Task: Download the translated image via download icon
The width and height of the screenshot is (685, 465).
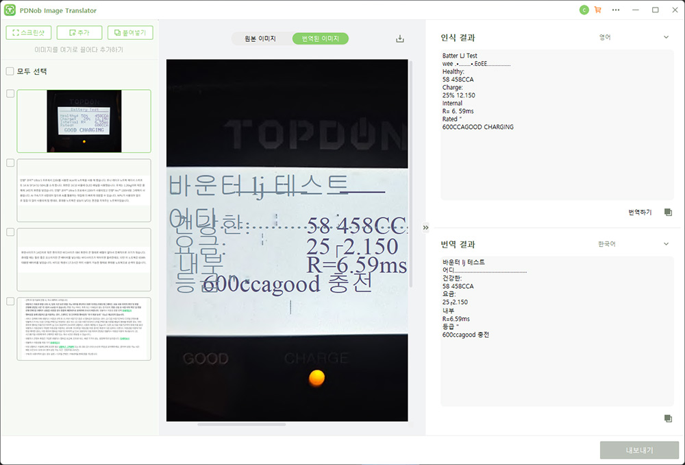Action: tap(400, 39)
